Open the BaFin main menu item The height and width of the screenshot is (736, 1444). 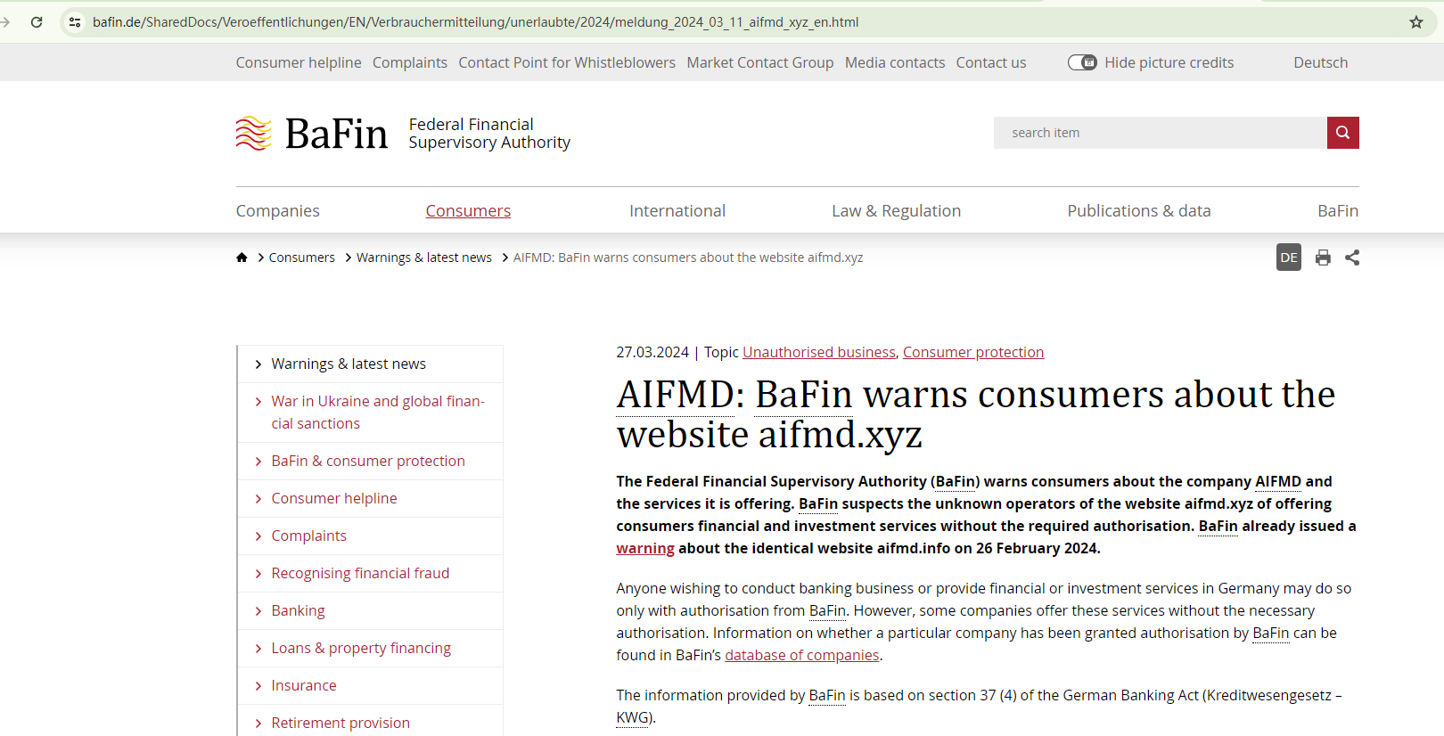tap(1338, 211)
